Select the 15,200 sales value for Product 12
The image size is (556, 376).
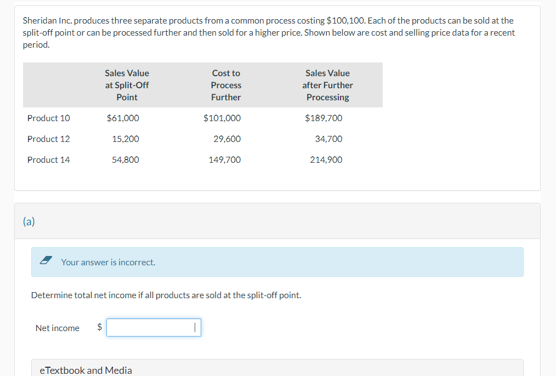click(x=125, y=139)
